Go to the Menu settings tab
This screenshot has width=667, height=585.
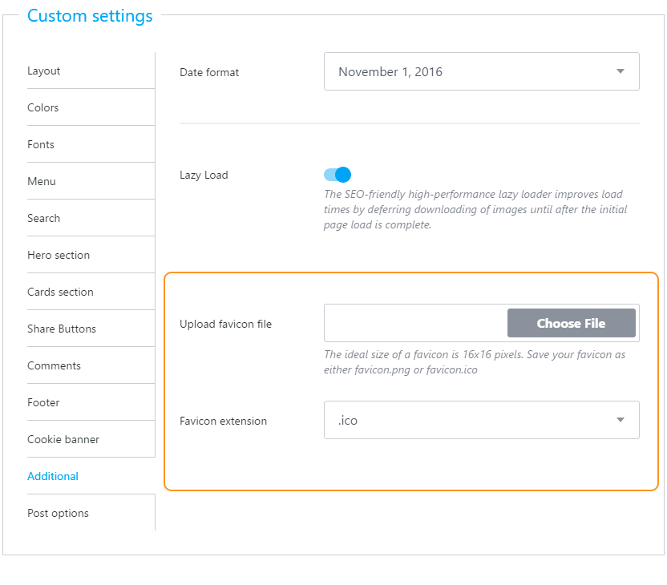[x=42, y=181]
